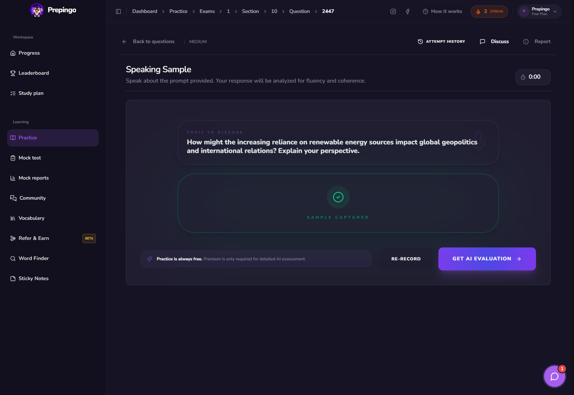Screen dimensions: 574x395
Task: Open the Instagram icon link
Action: [x=393, y=11]
